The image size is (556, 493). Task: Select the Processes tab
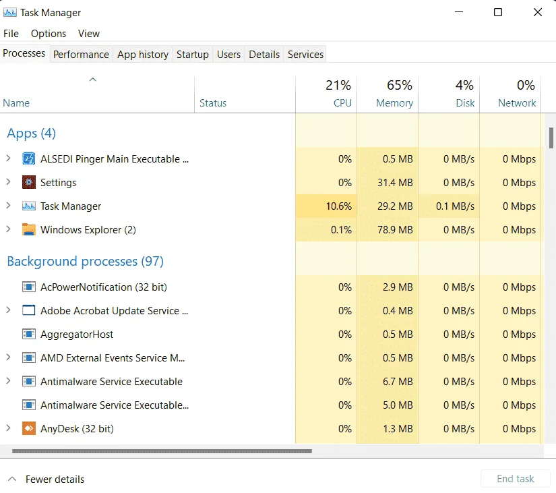click(x=24, y=53)
